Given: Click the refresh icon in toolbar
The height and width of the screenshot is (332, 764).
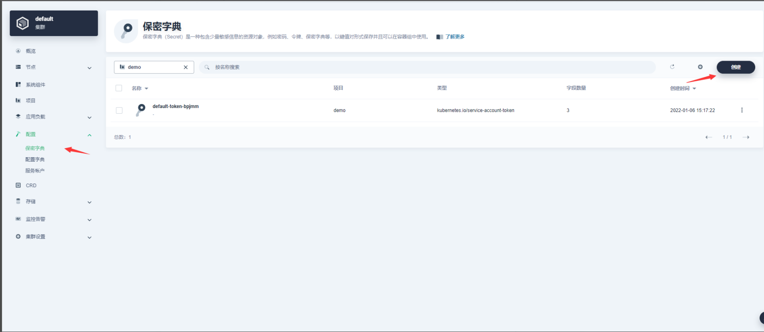Looking at the screenshot, I should click(672, 67).
